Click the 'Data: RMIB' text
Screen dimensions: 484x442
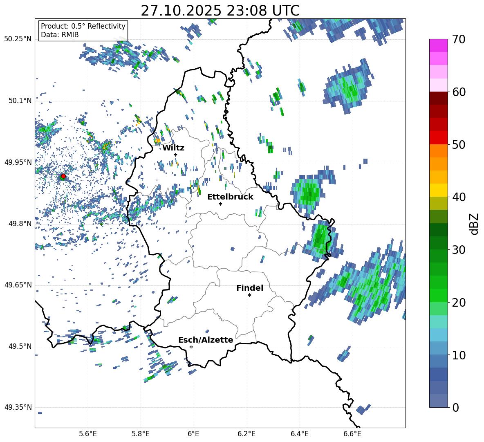coord(60,35)
